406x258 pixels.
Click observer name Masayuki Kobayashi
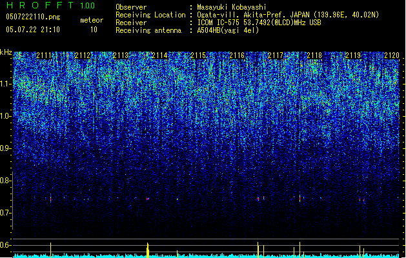coord(232,7)
